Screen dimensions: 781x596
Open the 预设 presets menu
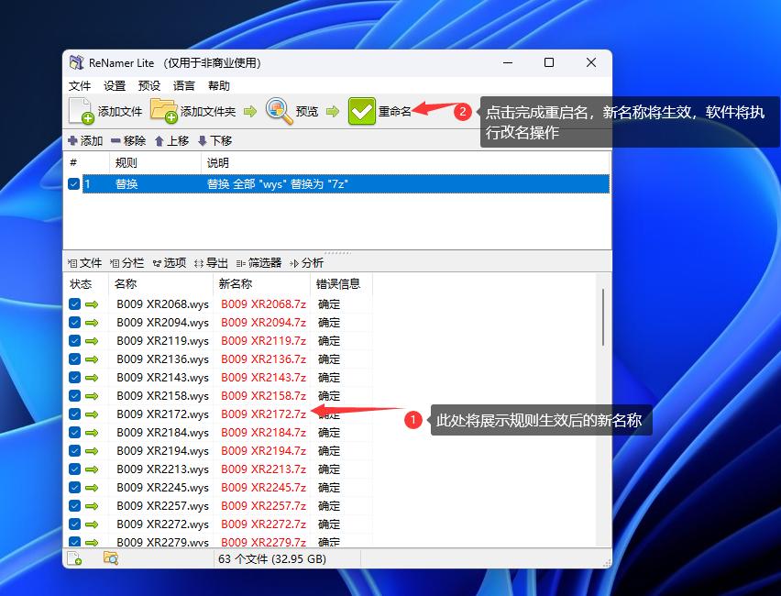click(x=149, y=85)
